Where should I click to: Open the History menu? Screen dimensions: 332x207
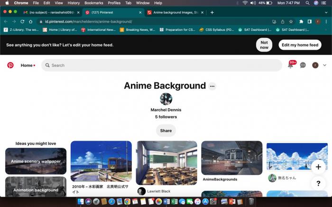[74, 3]
